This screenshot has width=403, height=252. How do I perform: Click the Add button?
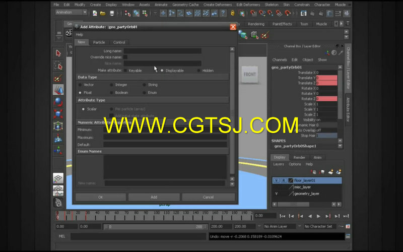(154, 197)
